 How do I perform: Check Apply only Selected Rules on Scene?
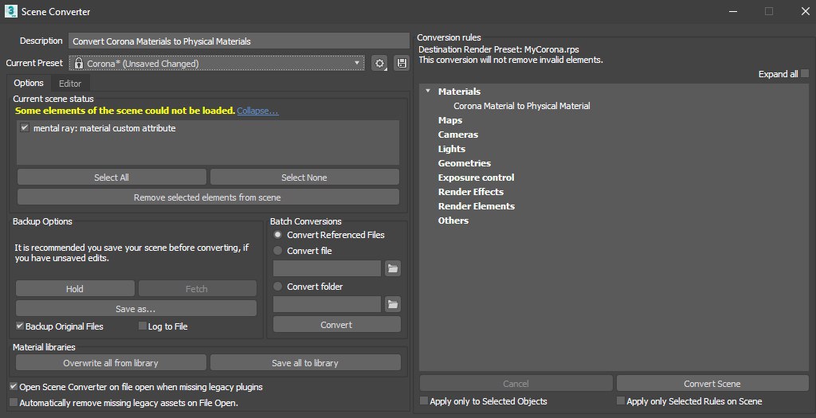(x=620, y=400)
